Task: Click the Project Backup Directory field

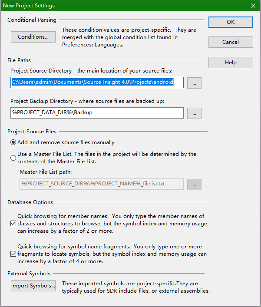Action: click(x=97, y=113)
